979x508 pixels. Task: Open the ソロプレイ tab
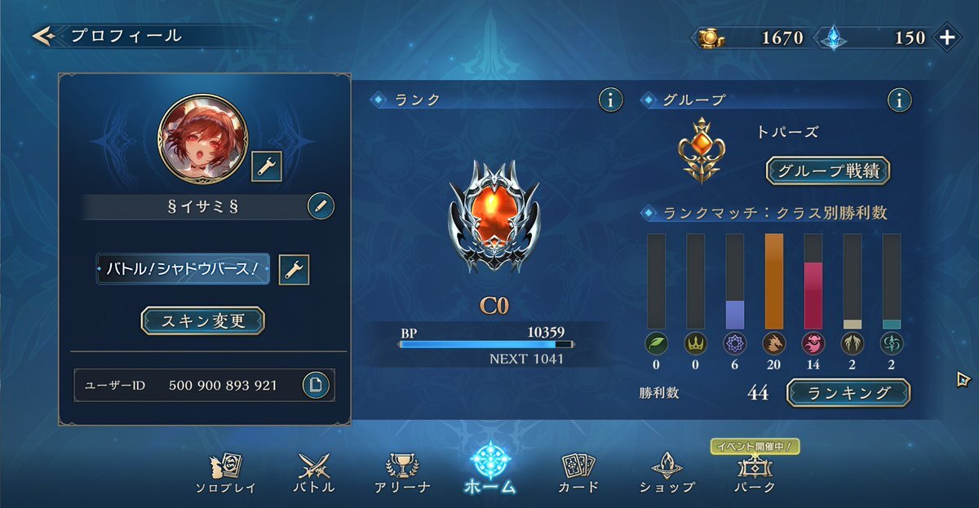coord(225,472)
